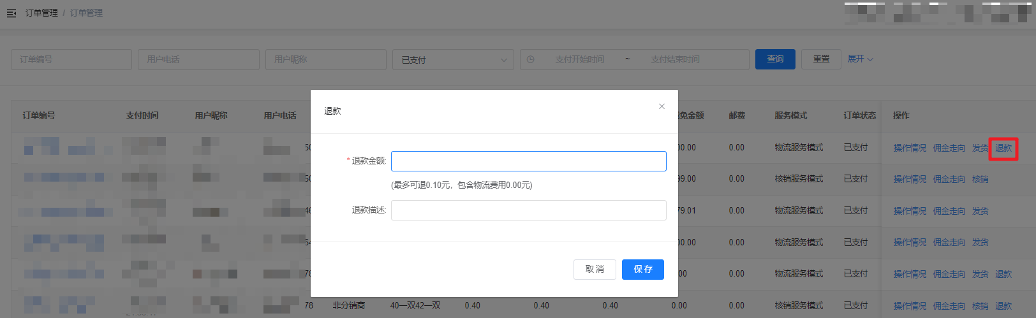1036x318 pixels.
Task: Open 佣金走向 in the 99.00 核销服务模式 row
Action: click(x=949, y=179)
